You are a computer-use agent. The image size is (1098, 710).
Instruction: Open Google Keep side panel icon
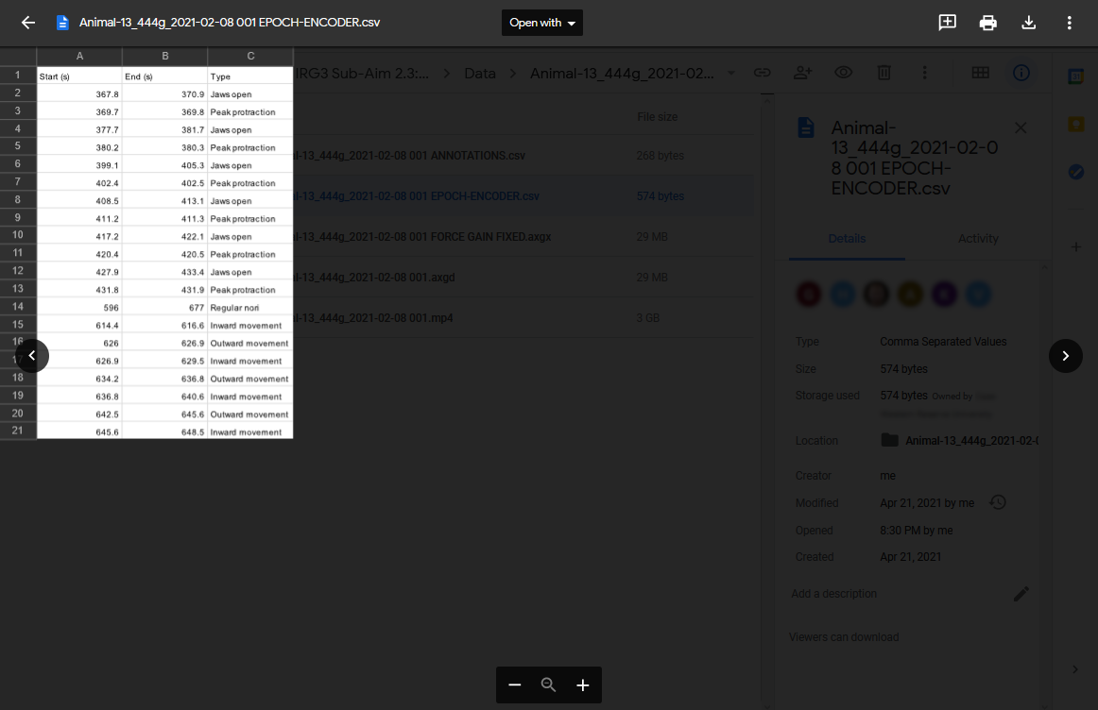1076,125
